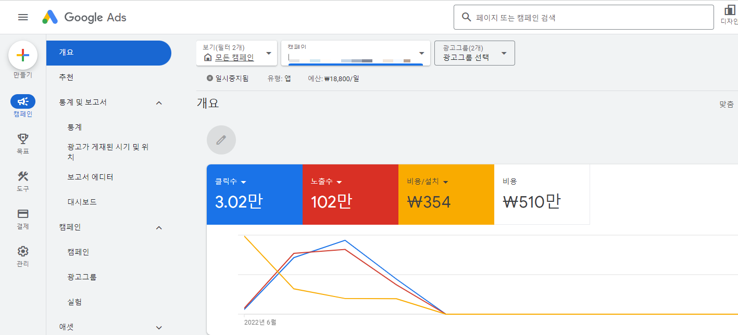Image resolution: width=738 pixels, height=335 pixels.
Task: Collapse the 통계 및 보고서 section
Action: (159, 102)
